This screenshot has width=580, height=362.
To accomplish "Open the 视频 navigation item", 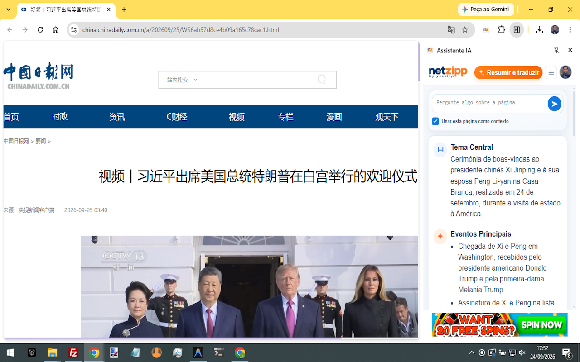I will point(237,117).
